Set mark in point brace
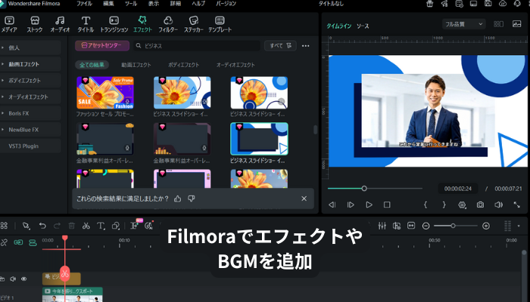530x302 pixels. 426,205
